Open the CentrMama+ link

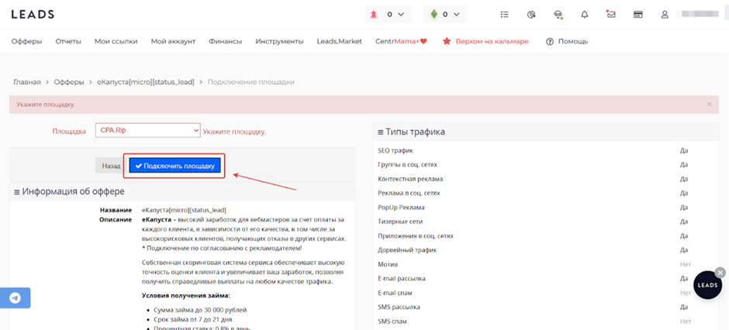tap(401, 41)
